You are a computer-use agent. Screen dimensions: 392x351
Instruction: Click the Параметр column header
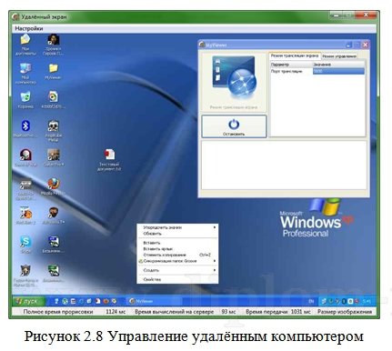point(291,65)
